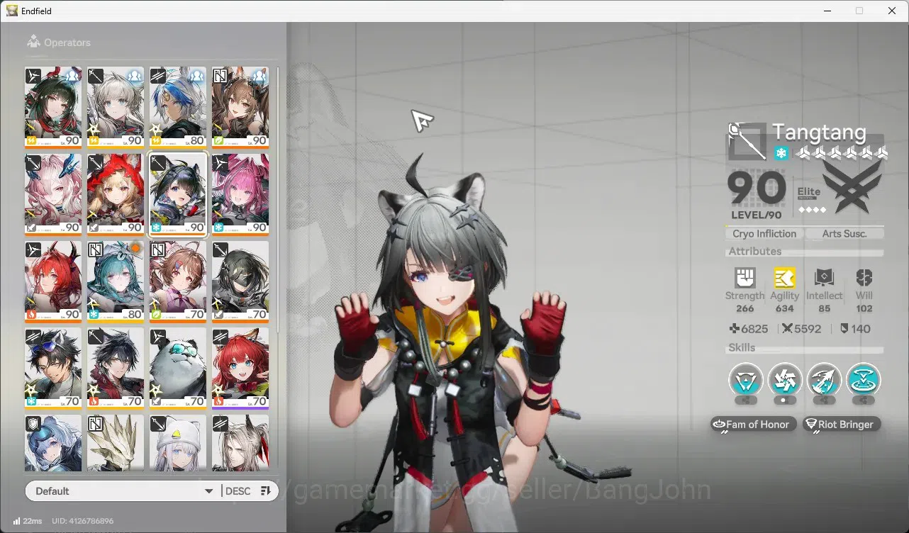Screen dimensions: 909x533
Task: Select the silver-haired girl in white hat
Action: click(x=178, y=444)
